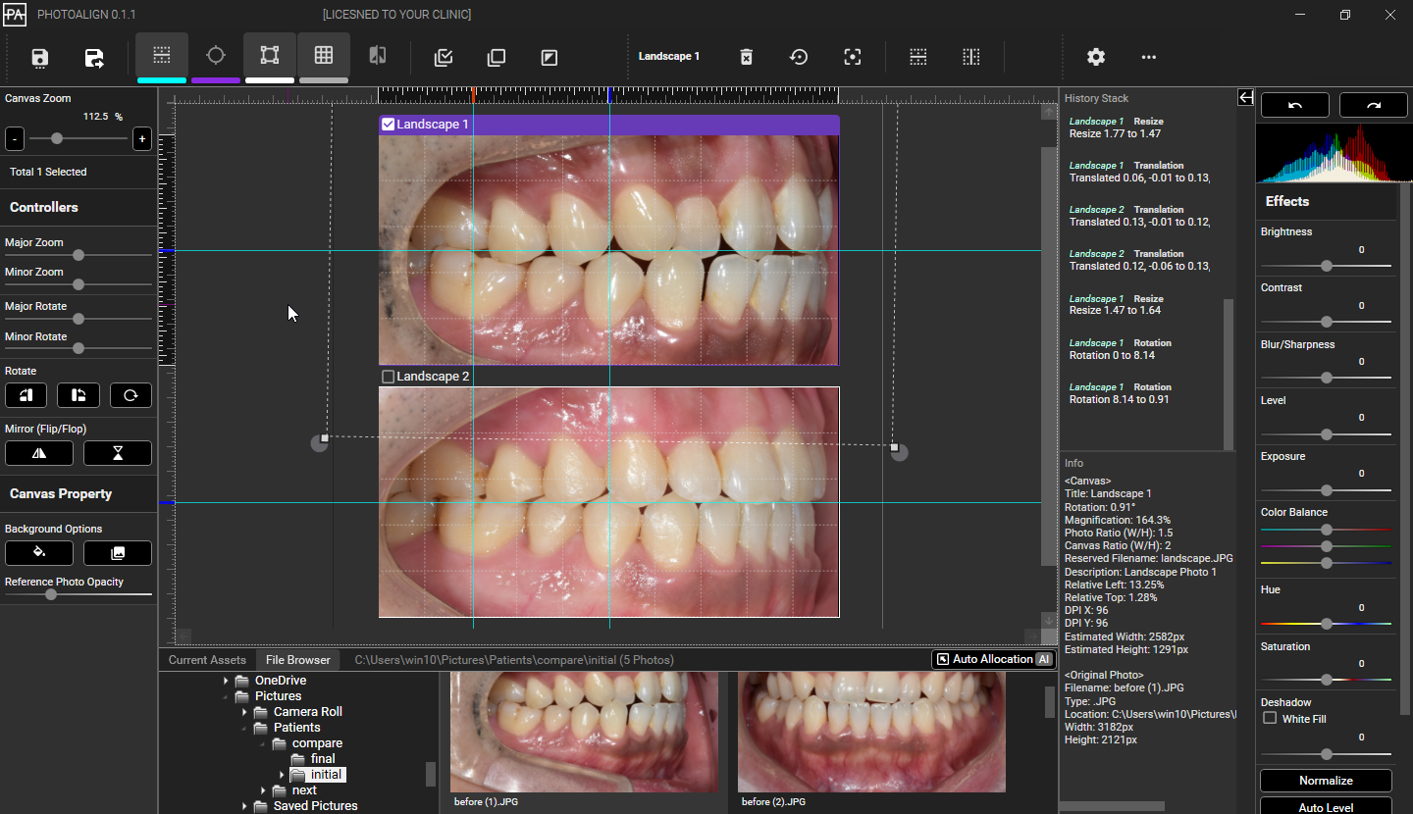This screenshot has height=814, width=1413.
Task: Open settings with the gear icon
Action: pyautogui.click(x=1096, y=57)
